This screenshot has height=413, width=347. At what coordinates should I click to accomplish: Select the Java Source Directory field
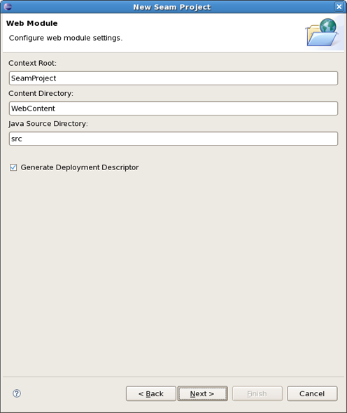pyautogui.click(x=173, y=139)
